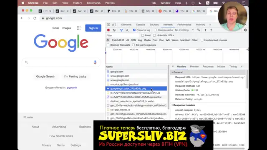Click the Sign in button
The height and width of the screenshot is (150, 267).
(x=93, y=28)
